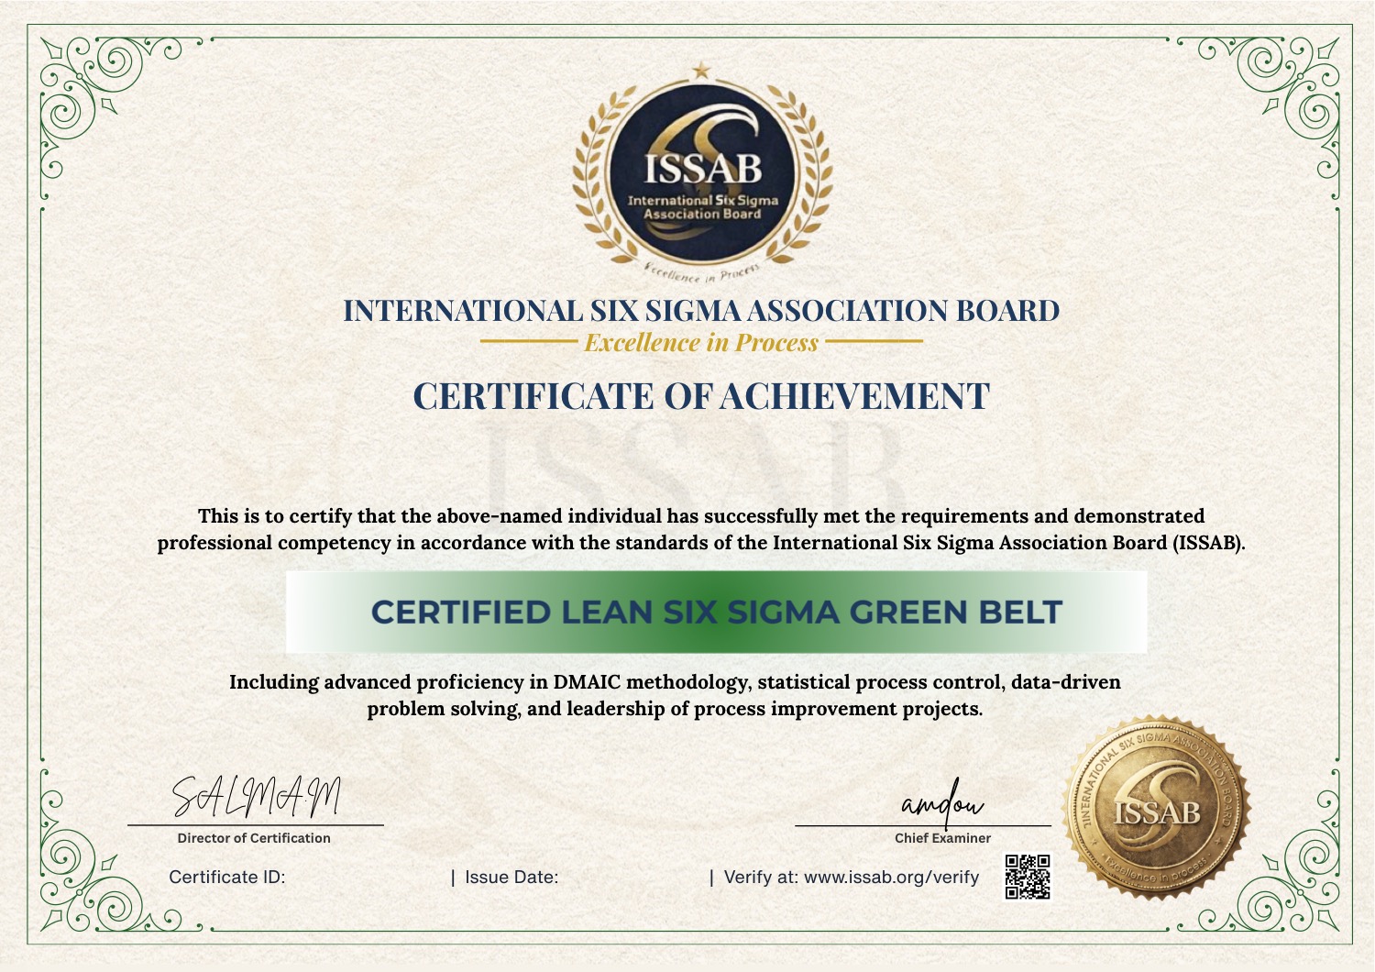The image size is (1375, 972).
Task: Click the gold Excellence in Process tagline text
Action: pyautogui.click(x=699, y=343)
